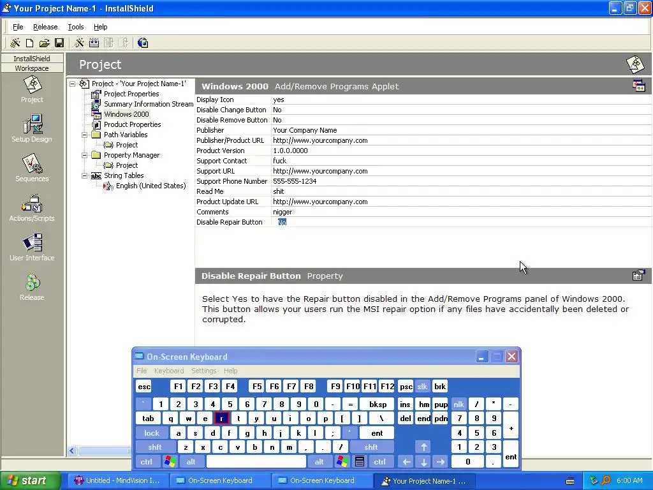The image size is (653, 490).
Task: Click the Release Wizard toolbar icon
Action: pos(79,43)
